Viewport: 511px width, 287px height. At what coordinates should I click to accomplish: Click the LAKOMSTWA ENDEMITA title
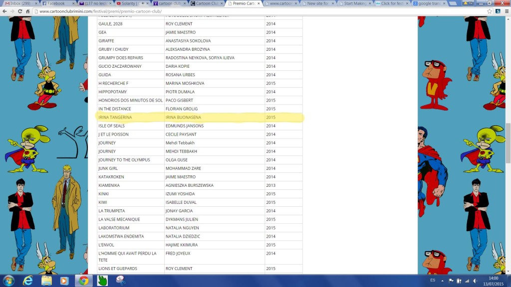coord(121,236)
